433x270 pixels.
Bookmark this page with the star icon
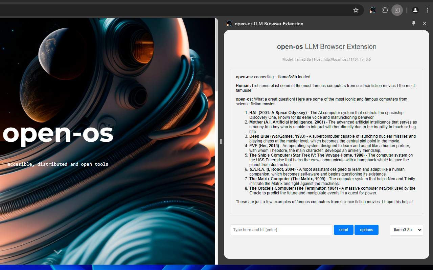(x=356, y=10)
